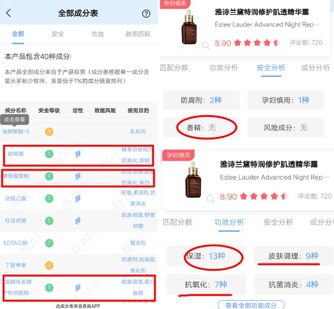The width and height of the screenshot is (334, 309).
Task: Open ingredient 咖啡因
Action: (16, 154)
